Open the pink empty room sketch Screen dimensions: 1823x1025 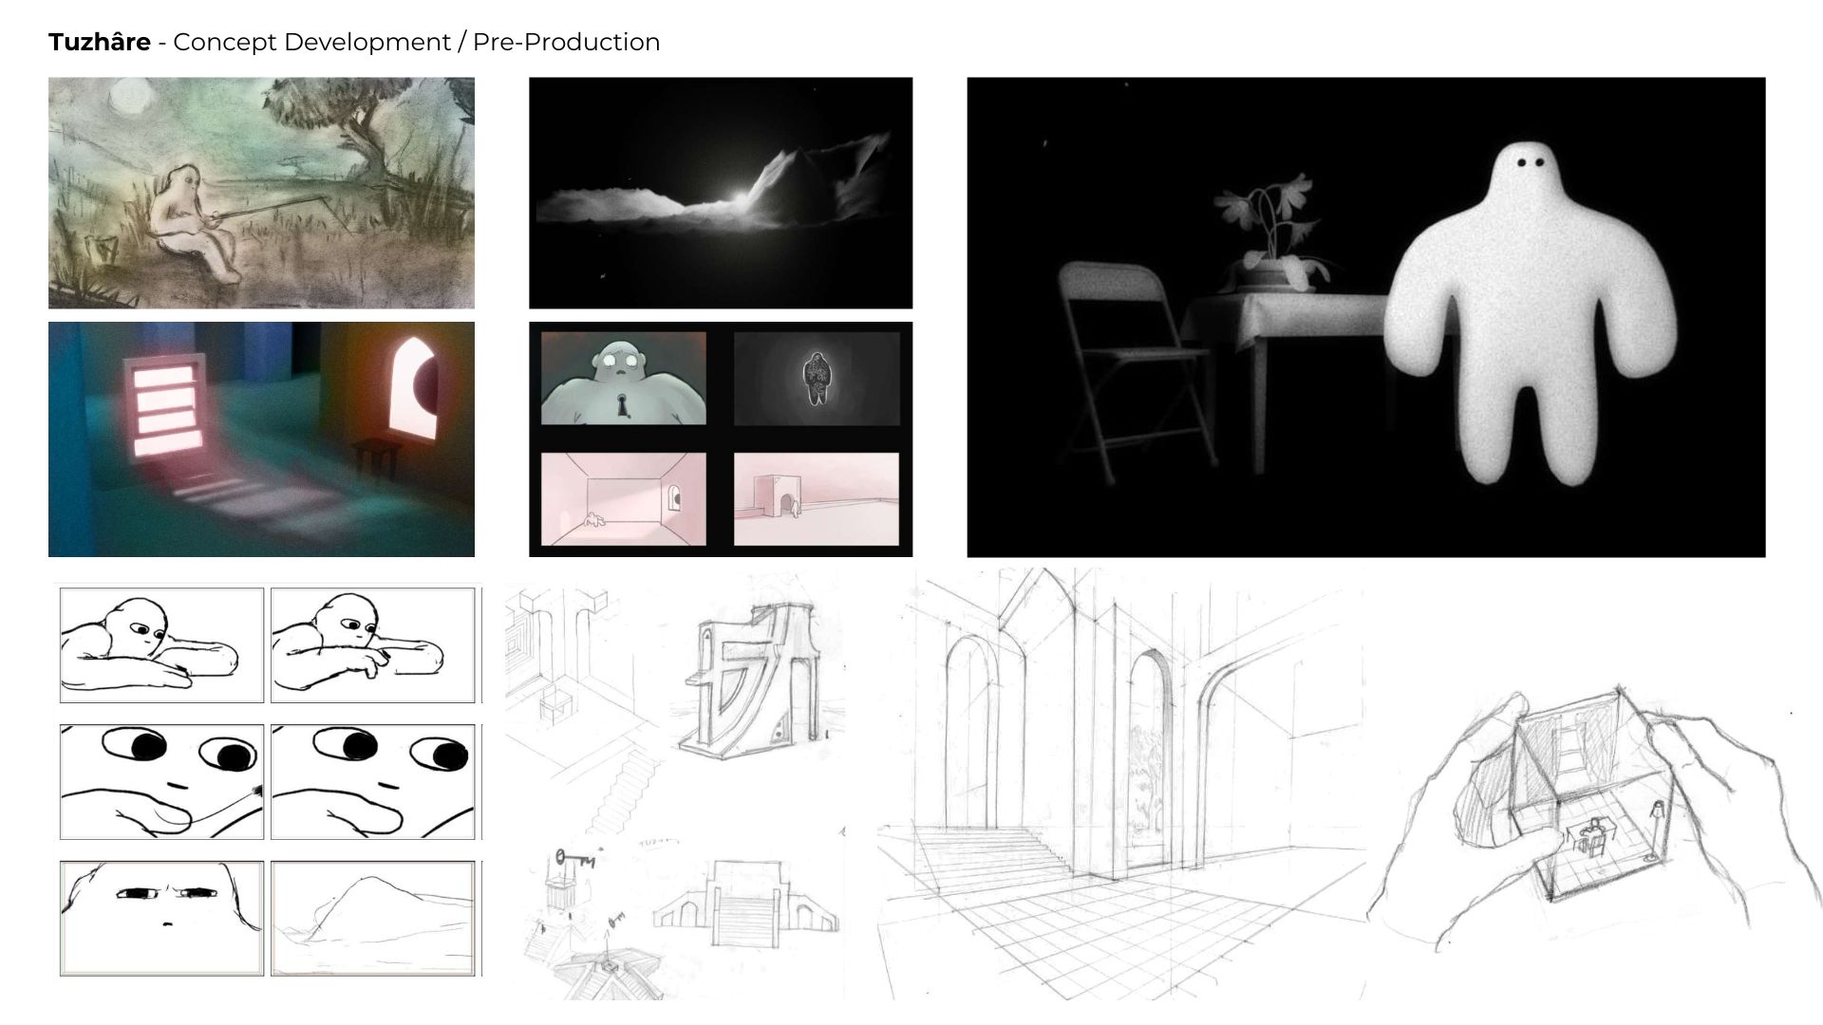coord(623,498)
